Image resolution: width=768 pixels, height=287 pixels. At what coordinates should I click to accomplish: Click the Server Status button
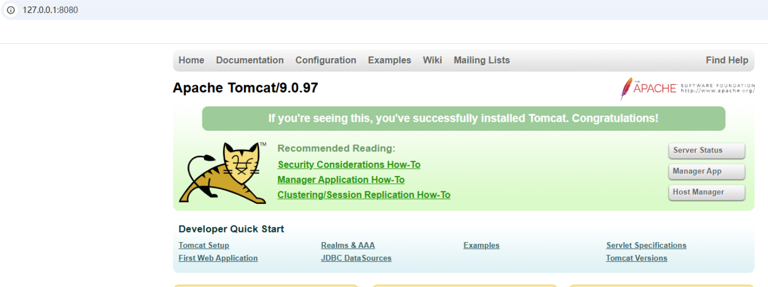[707, 150]
